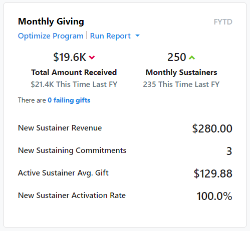Screen dimensions: 250x231
Task: Click the Run Report link
Action: point(110,36)
